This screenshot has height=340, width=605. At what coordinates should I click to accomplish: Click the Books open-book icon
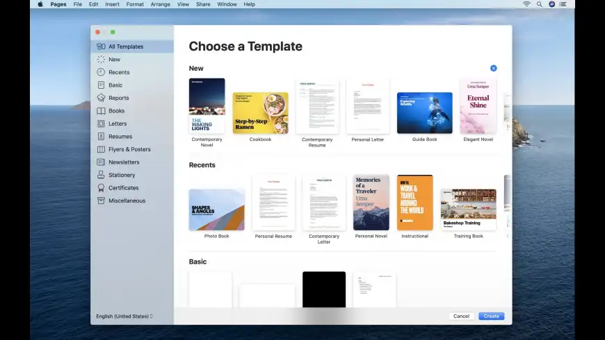coord(101,111)
